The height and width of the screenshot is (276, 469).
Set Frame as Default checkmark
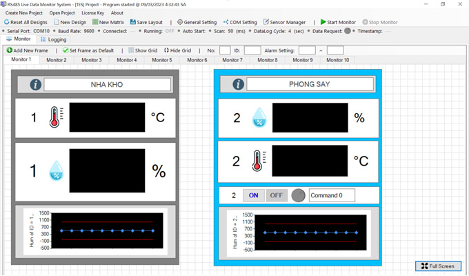(x=65, y=50)
